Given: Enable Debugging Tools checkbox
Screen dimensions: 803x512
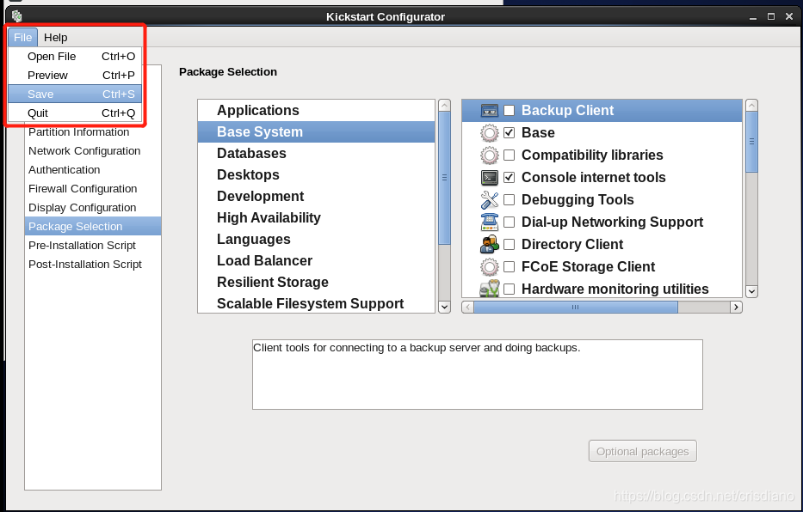Looking at the screenshot, I should point(509,200).
